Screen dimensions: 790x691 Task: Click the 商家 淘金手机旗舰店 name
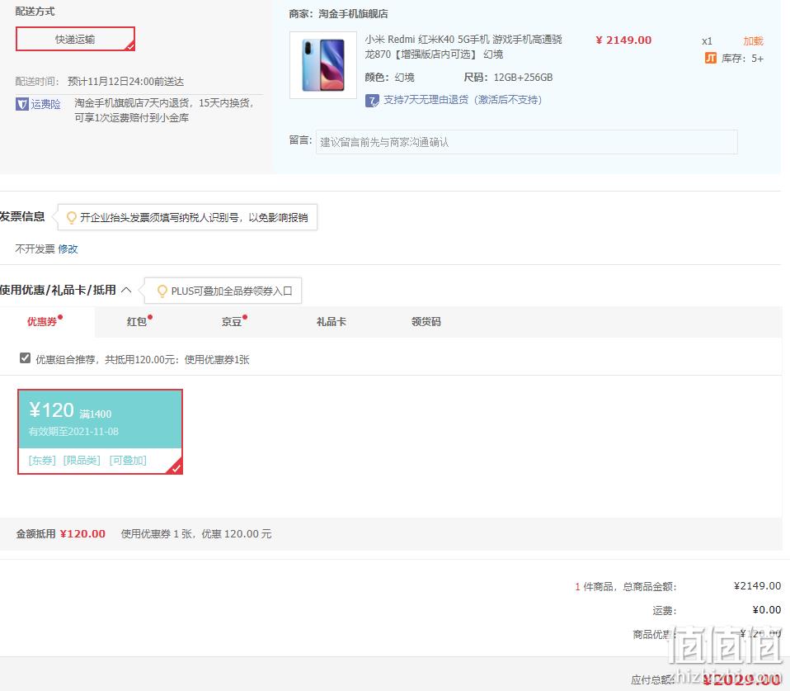click(x=353, y=13)
